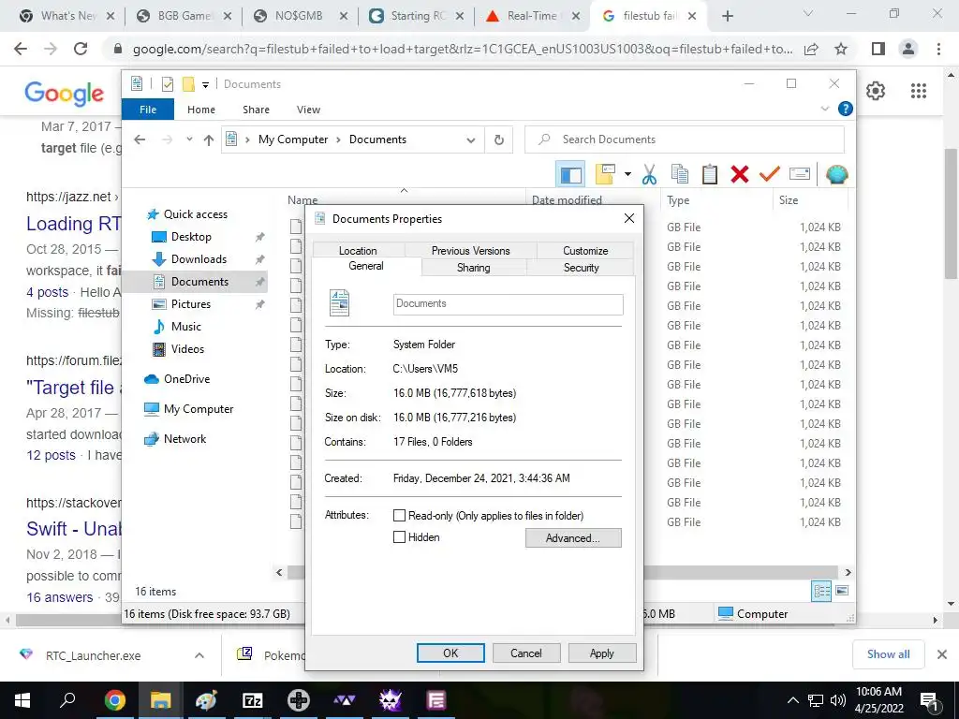The image size is (959, 719).
Task: Open Chrome profile avatar
Action: point(908,49)
